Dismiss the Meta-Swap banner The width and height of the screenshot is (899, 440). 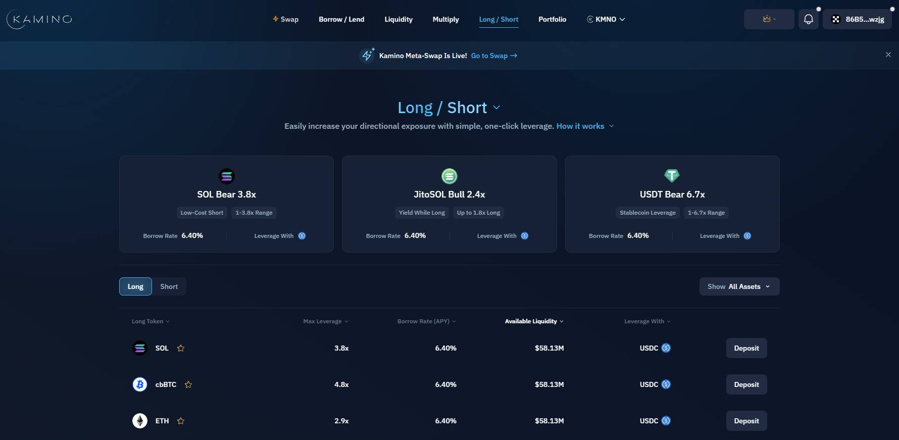888,55
